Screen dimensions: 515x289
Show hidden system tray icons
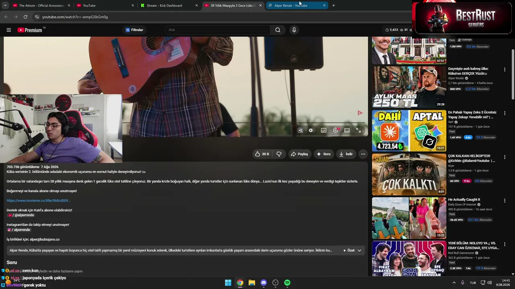(x=454, y=283)
